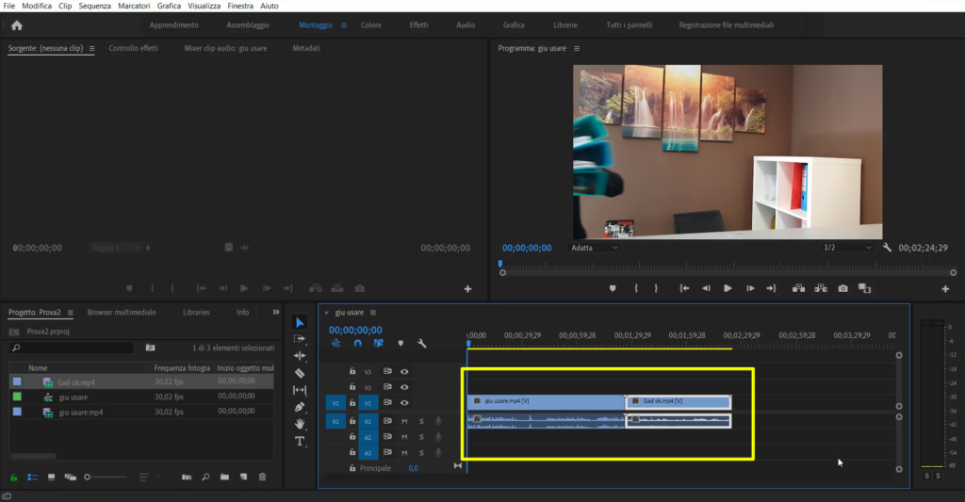Select the Ripple Edit tool
Screen dimensions: 965x502
pos(300,356)
